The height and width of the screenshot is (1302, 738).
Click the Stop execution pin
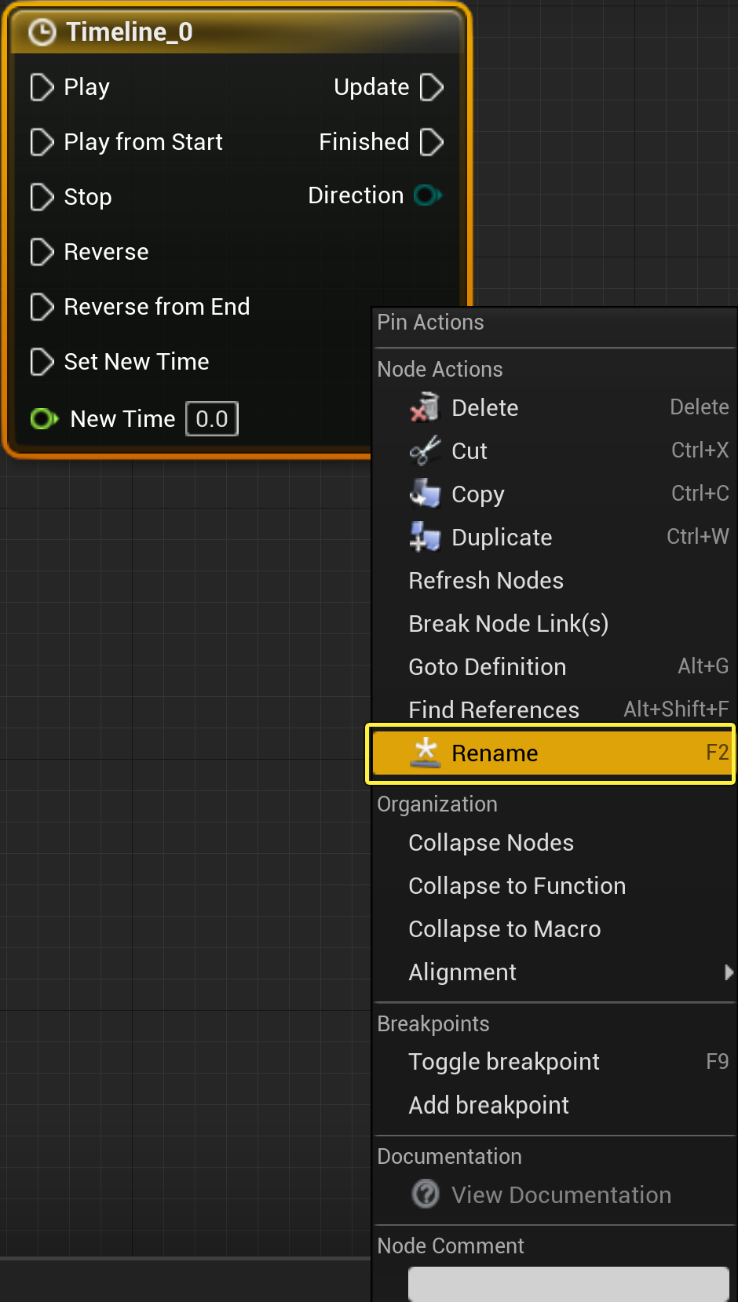[42, 197]
